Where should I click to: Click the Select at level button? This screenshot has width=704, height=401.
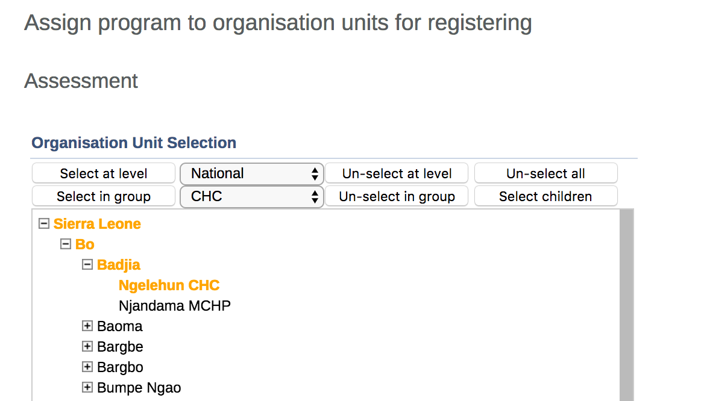(x=104, y=173)
